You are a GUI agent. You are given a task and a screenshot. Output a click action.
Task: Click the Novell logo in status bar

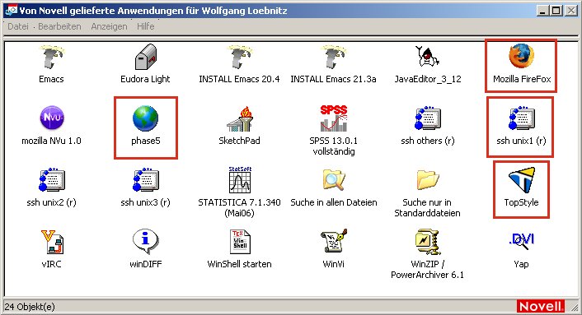(540, 307)
